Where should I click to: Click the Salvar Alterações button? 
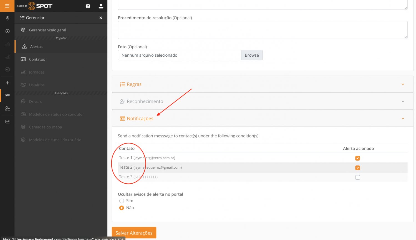pyautogui.click(x=134, y=233)
